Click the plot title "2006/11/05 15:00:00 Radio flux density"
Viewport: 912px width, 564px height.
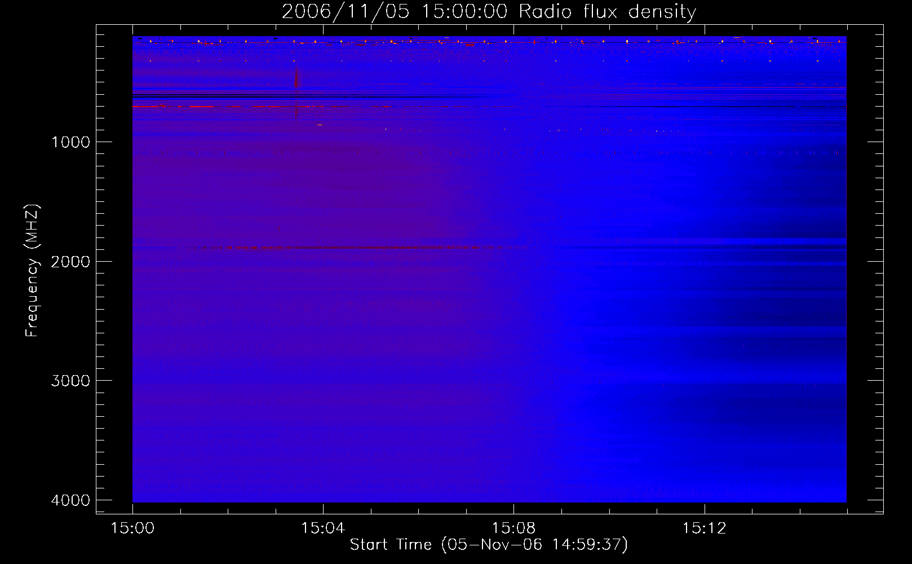pos(489,12)
